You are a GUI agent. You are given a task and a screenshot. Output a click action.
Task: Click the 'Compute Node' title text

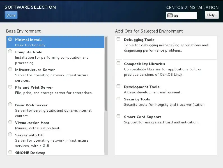tap(29, 52)
